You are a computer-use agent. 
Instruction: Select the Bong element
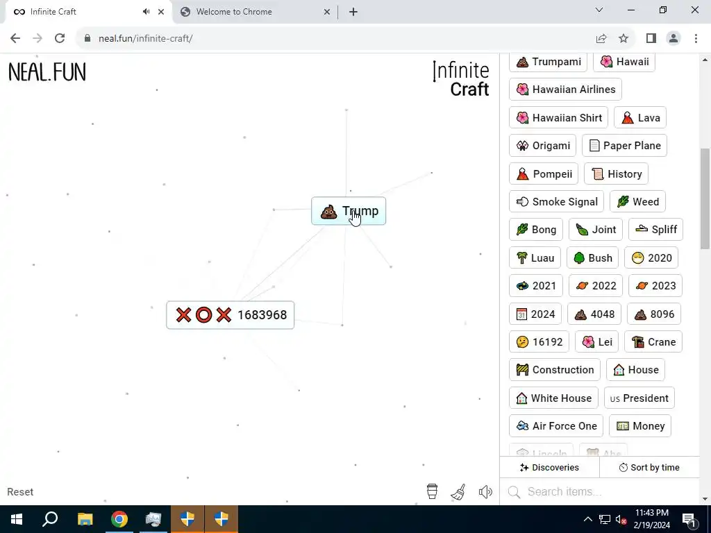pyautogui.click(x=536, y=229)
